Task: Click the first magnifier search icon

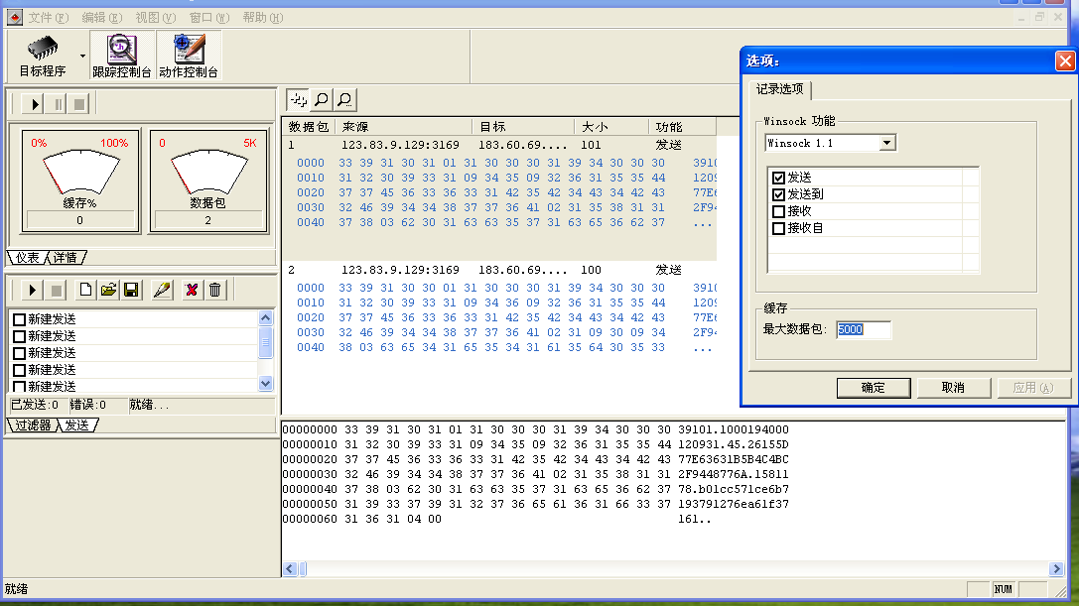Action: pos(322,100)
